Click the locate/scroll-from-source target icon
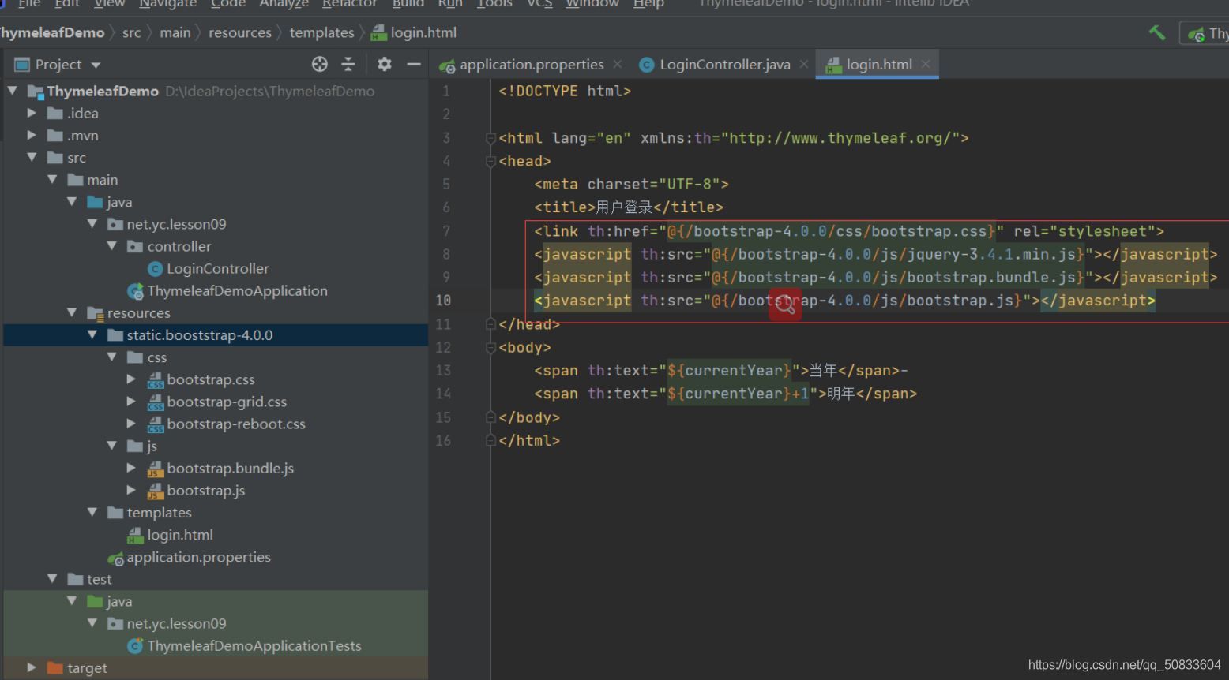Screen dimensions: 1229x680 point(319,64)
